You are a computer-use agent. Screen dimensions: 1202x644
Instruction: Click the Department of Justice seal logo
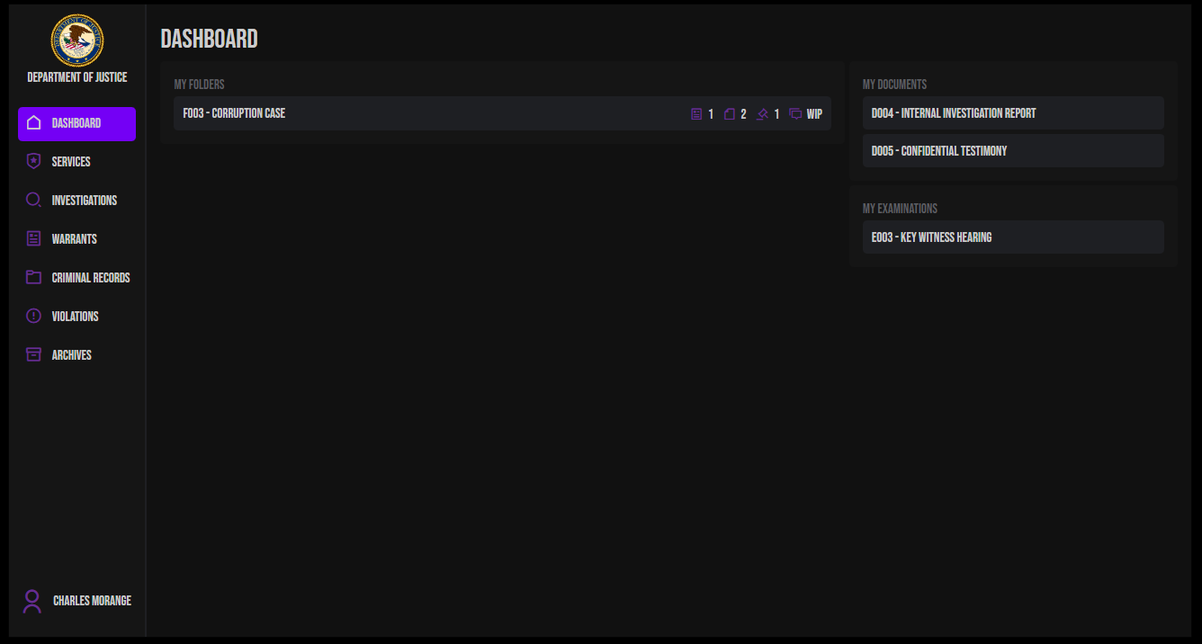coord(76,40)
